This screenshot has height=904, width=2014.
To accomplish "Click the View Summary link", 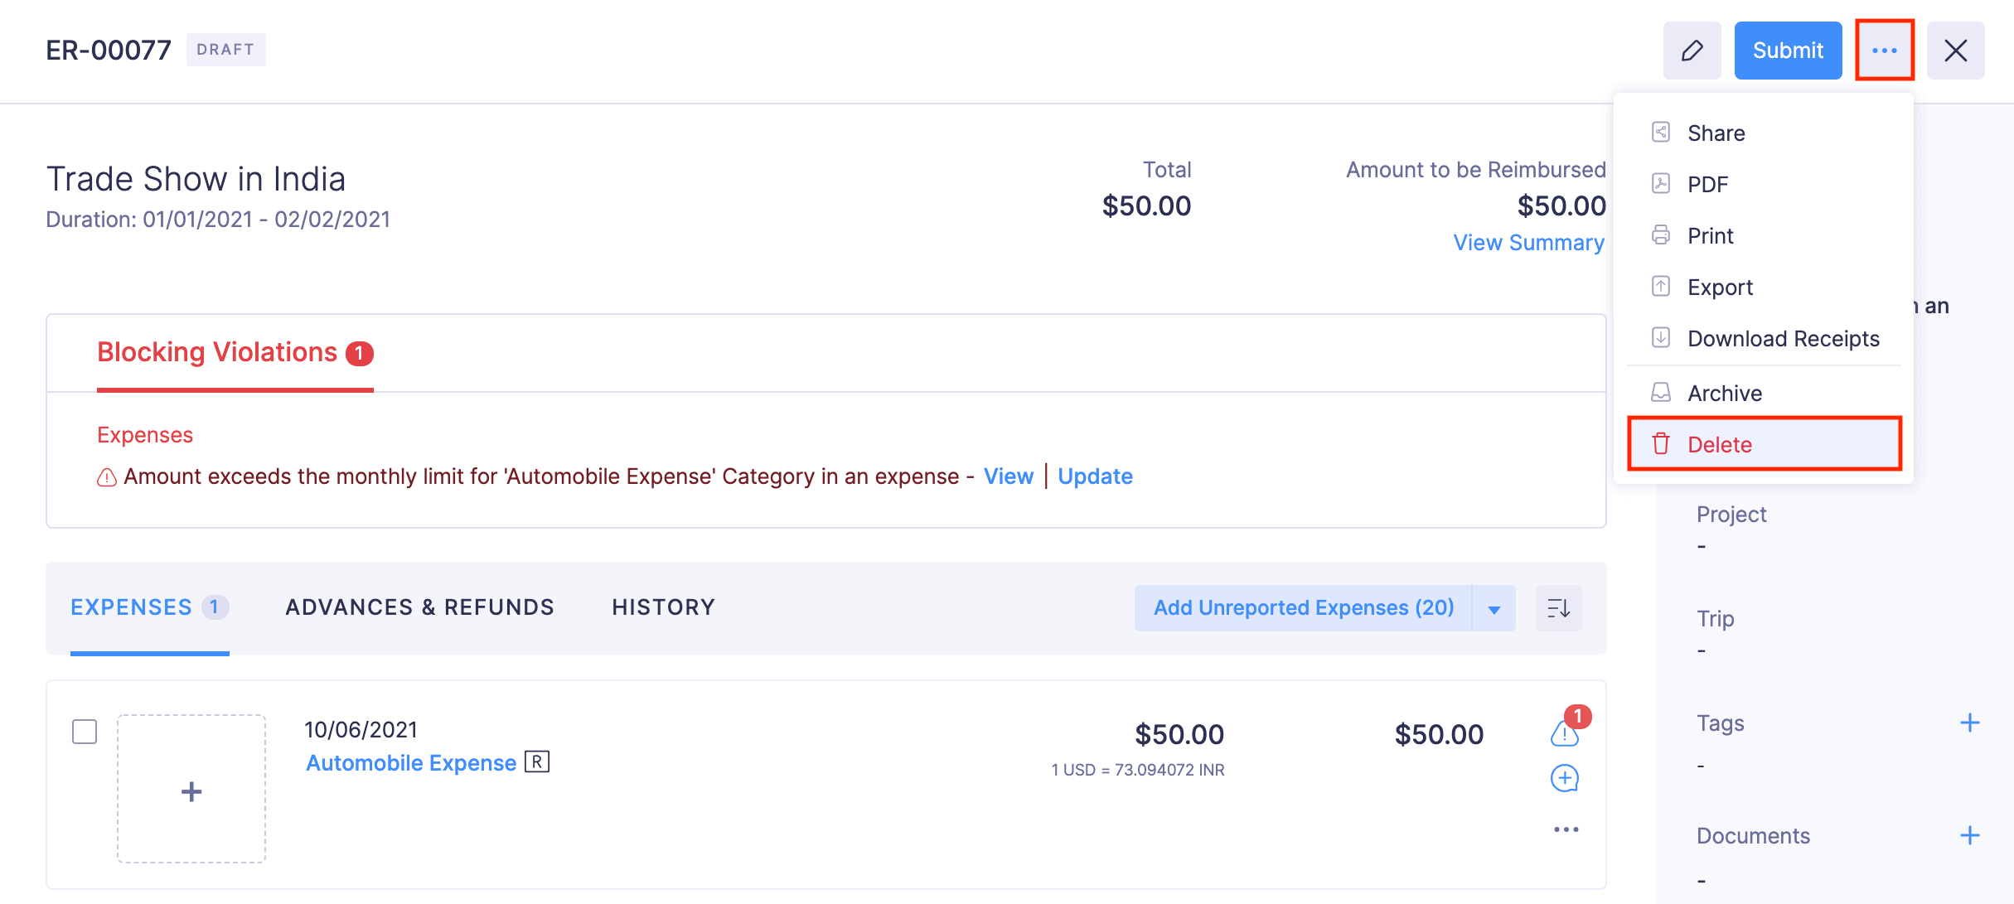I will pos(1528,243).
